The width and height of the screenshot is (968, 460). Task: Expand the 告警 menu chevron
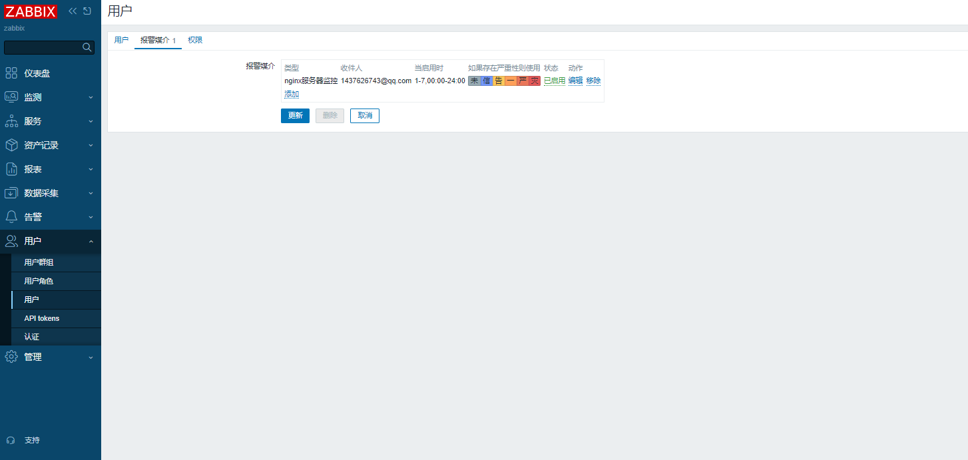(x=91, y=217)
